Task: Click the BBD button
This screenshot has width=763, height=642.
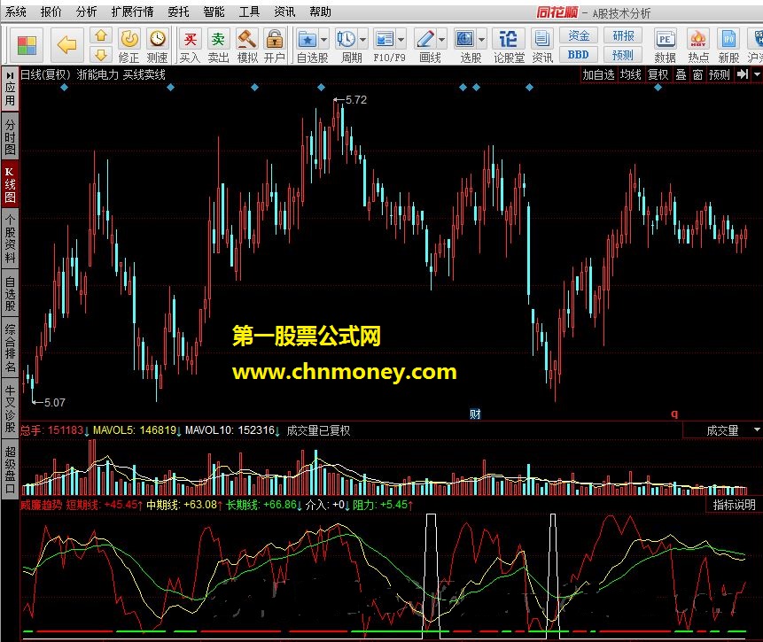Action: click(579, 55)
